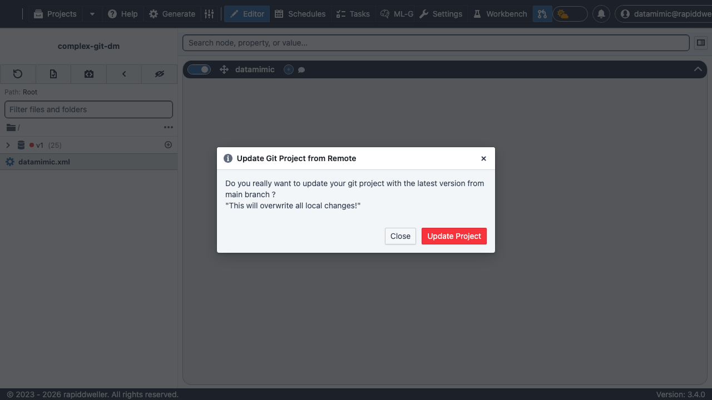The height and width of the screenshot is (400, 712).
Task: Click the root folder icon
Action: point(11,127)
